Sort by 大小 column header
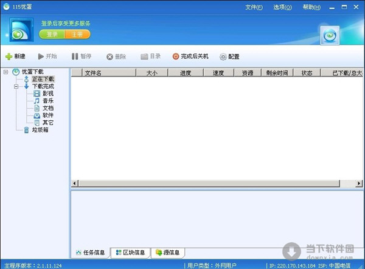Image resolution: width=365 pixels, height=269 pixels. [151, 73]
